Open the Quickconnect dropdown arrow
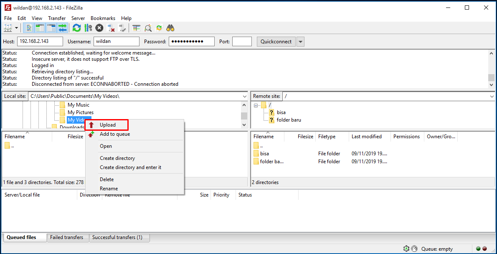This screenshot has width=497, height=254. [300, 41]
